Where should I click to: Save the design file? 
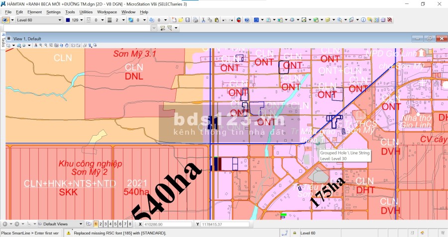point(188,20)
